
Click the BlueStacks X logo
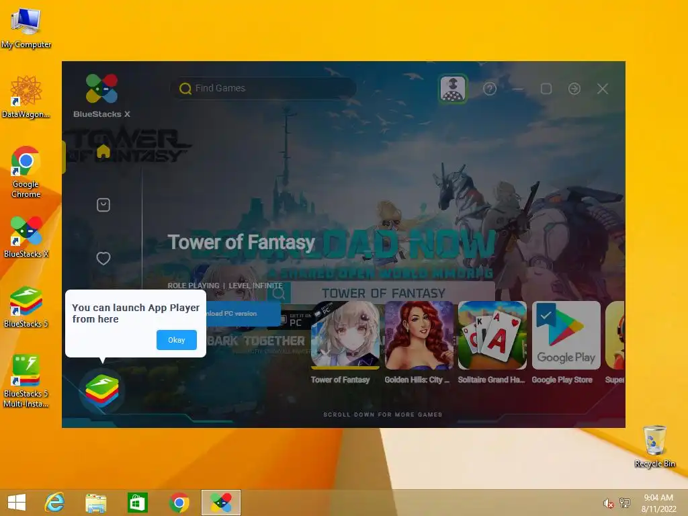click(x=102, y=95)
